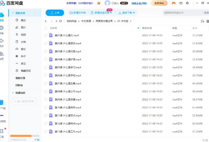Open the 会员中心 button
209x142 pixels.
159,3
